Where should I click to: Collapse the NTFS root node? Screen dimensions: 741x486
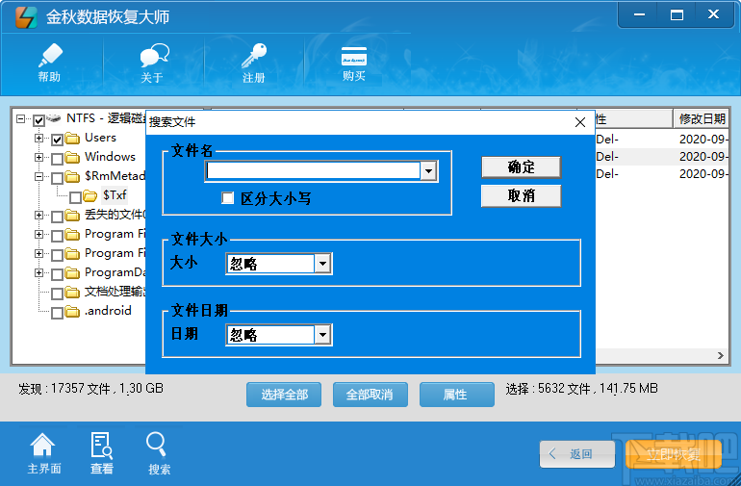(20, 118)
